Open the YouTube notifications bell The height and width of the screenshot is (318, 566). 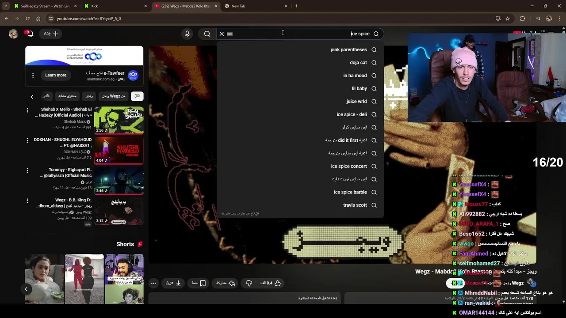tap(31, 34)
